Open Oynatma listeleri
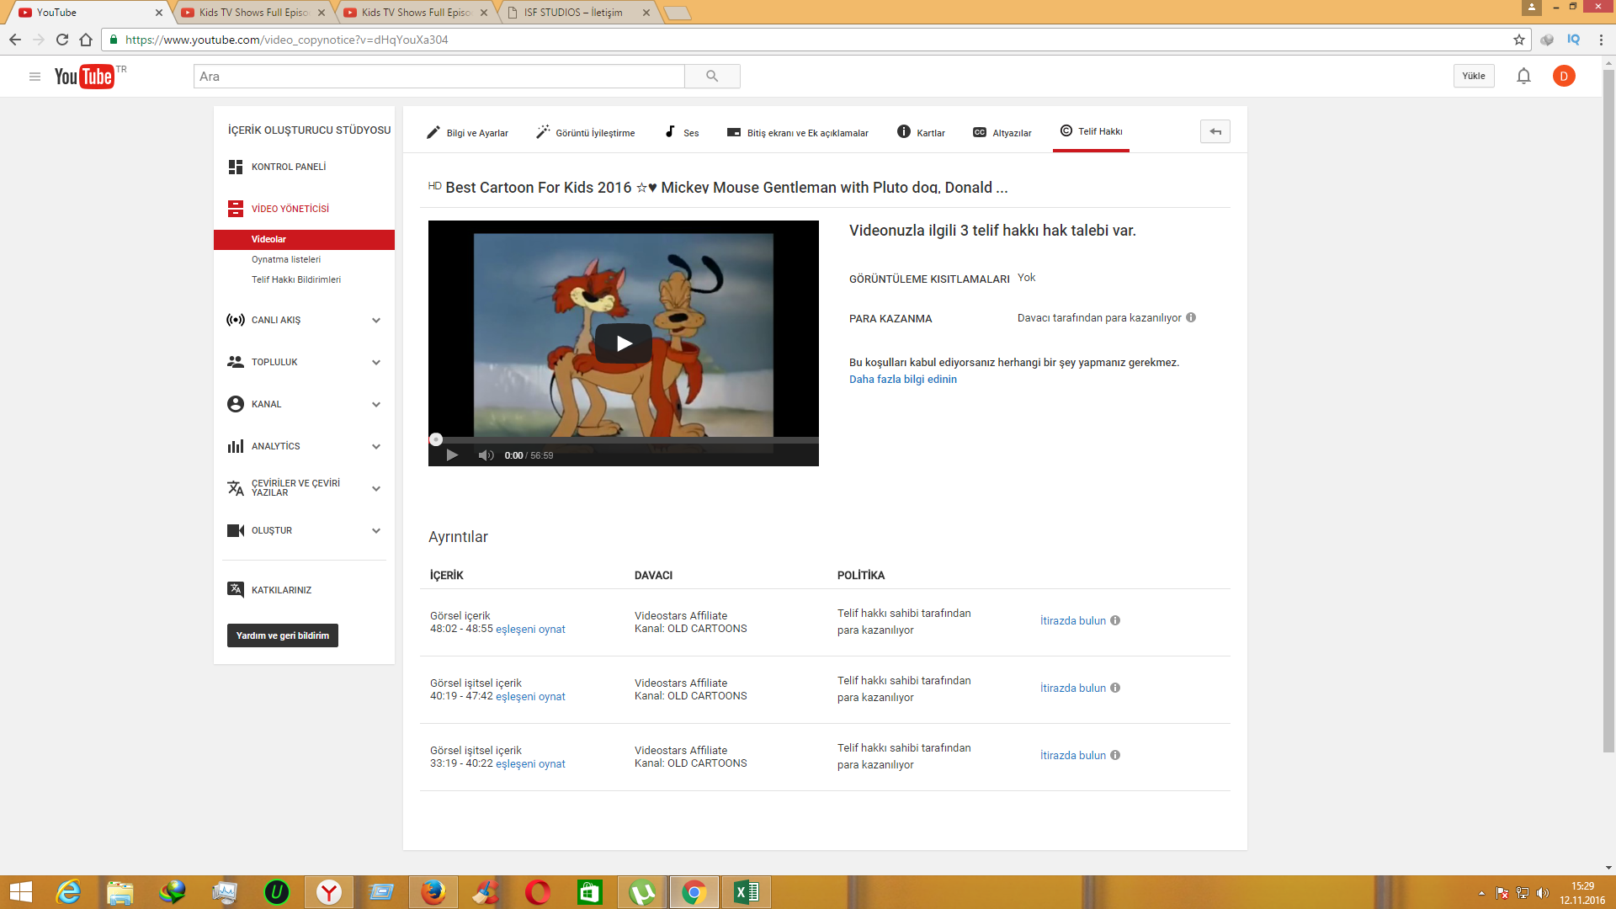 point(286,259)
